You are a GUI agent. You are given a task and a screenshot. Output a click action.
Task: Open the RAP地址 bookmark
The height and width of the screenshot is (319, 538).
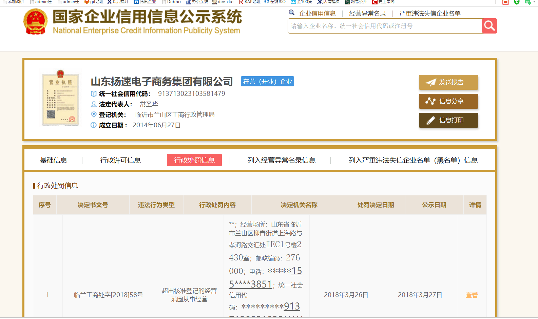point(250,2)
